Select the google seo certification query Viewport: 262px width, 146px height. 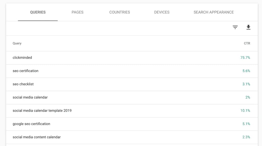pyautogui.click(x=31, y=124)
